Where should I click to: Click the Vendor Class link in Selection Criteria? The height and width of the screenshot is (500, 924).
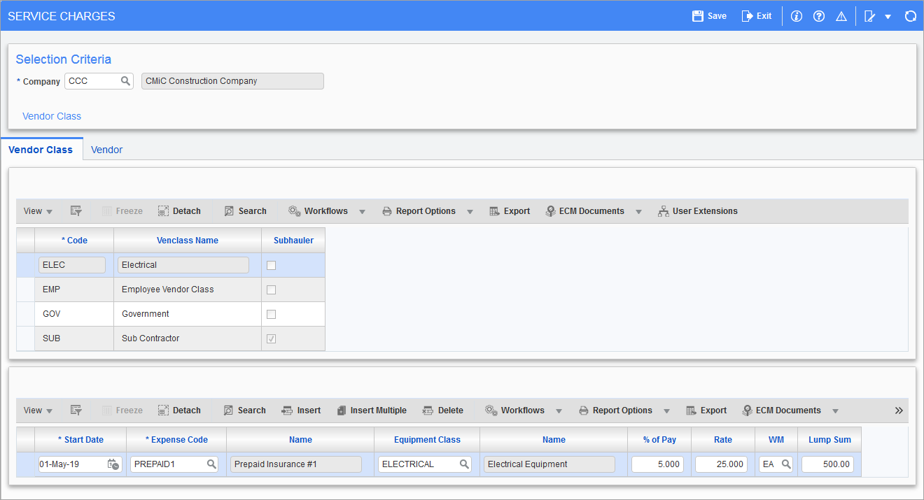[x=52, y=116]
